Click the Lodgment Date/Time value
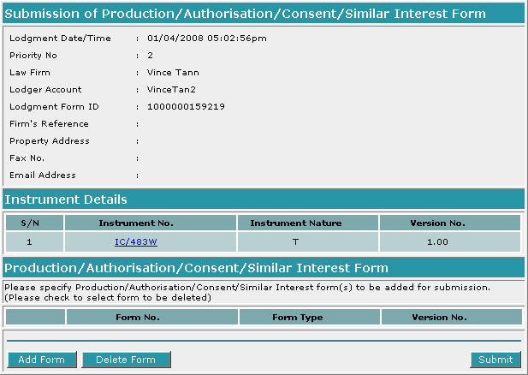This screenshot has width=528, height=375. coord(207,38)
